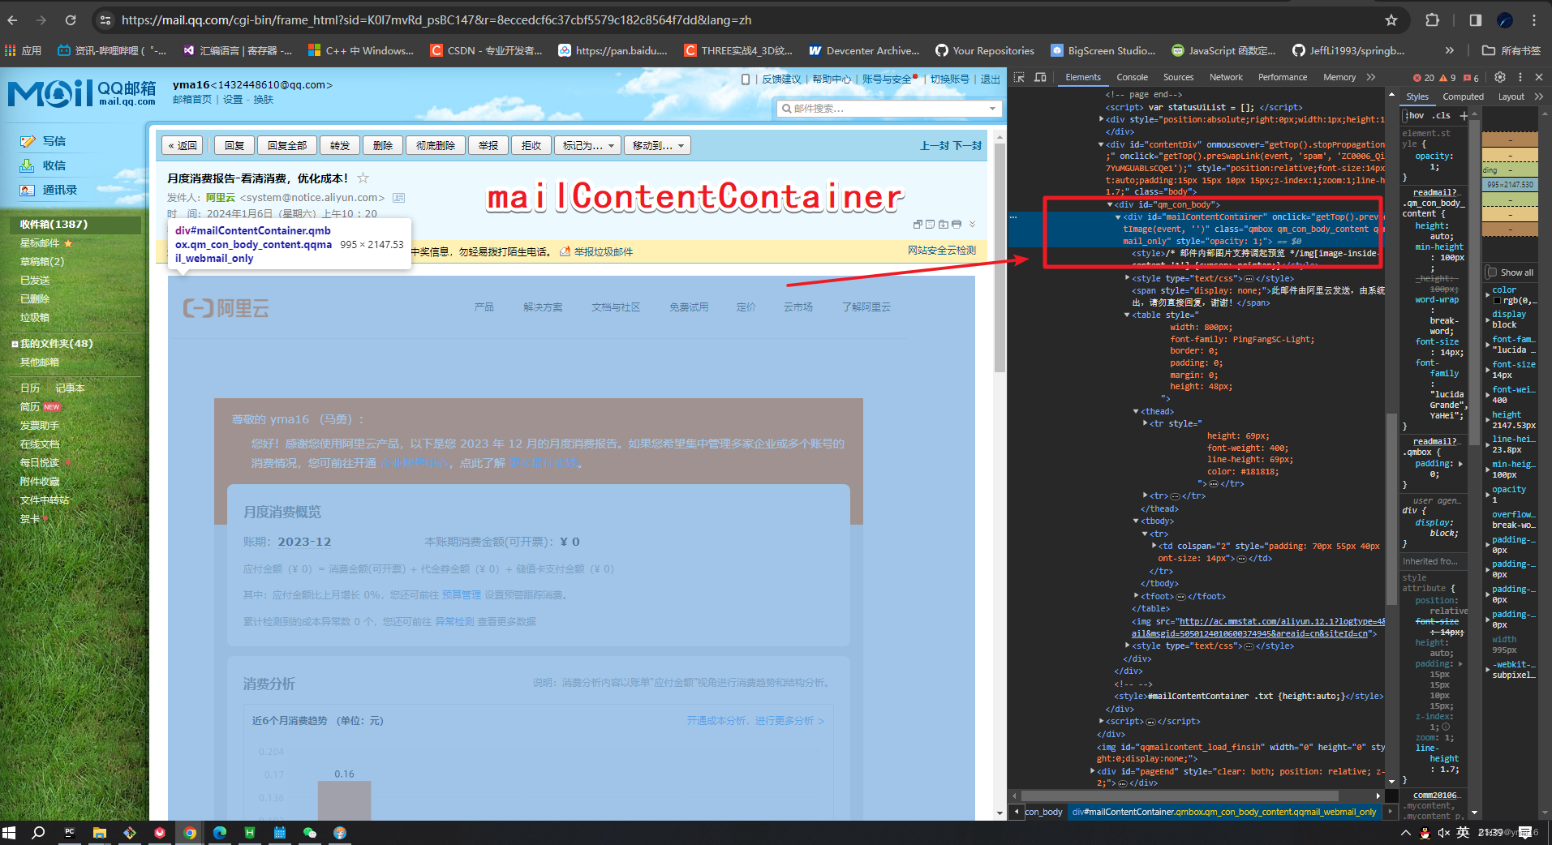This screenshot has height=845, width=1552.
Task: Open 收件箱(1387) inbox folder
Action: [54, 224]
